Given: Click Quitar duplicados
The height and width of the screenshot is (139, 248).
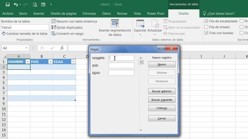Looking at the screenshot, I should [67, 27].
